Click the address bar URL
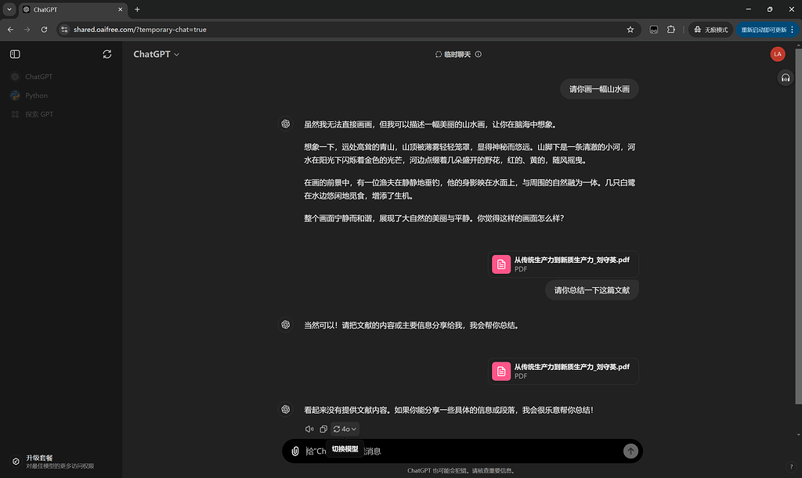The height and width of the screenshot is (478, 802). point(139,30)
